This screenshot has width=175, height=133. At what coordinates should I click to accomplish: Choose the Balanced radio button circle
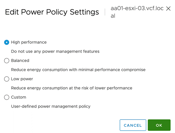click(x=6, y=61)
